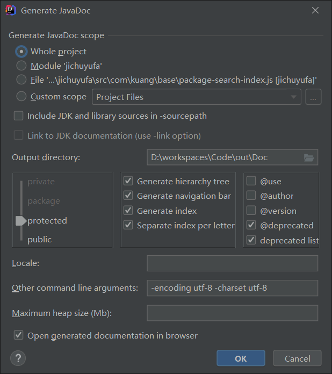332x374 pixels.
Task: Click the folder browse icon in Output directory
Action: [x=309, y=157]
